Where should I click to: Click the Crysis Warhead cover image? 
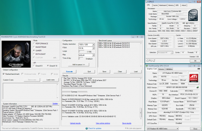coord(16,54)
